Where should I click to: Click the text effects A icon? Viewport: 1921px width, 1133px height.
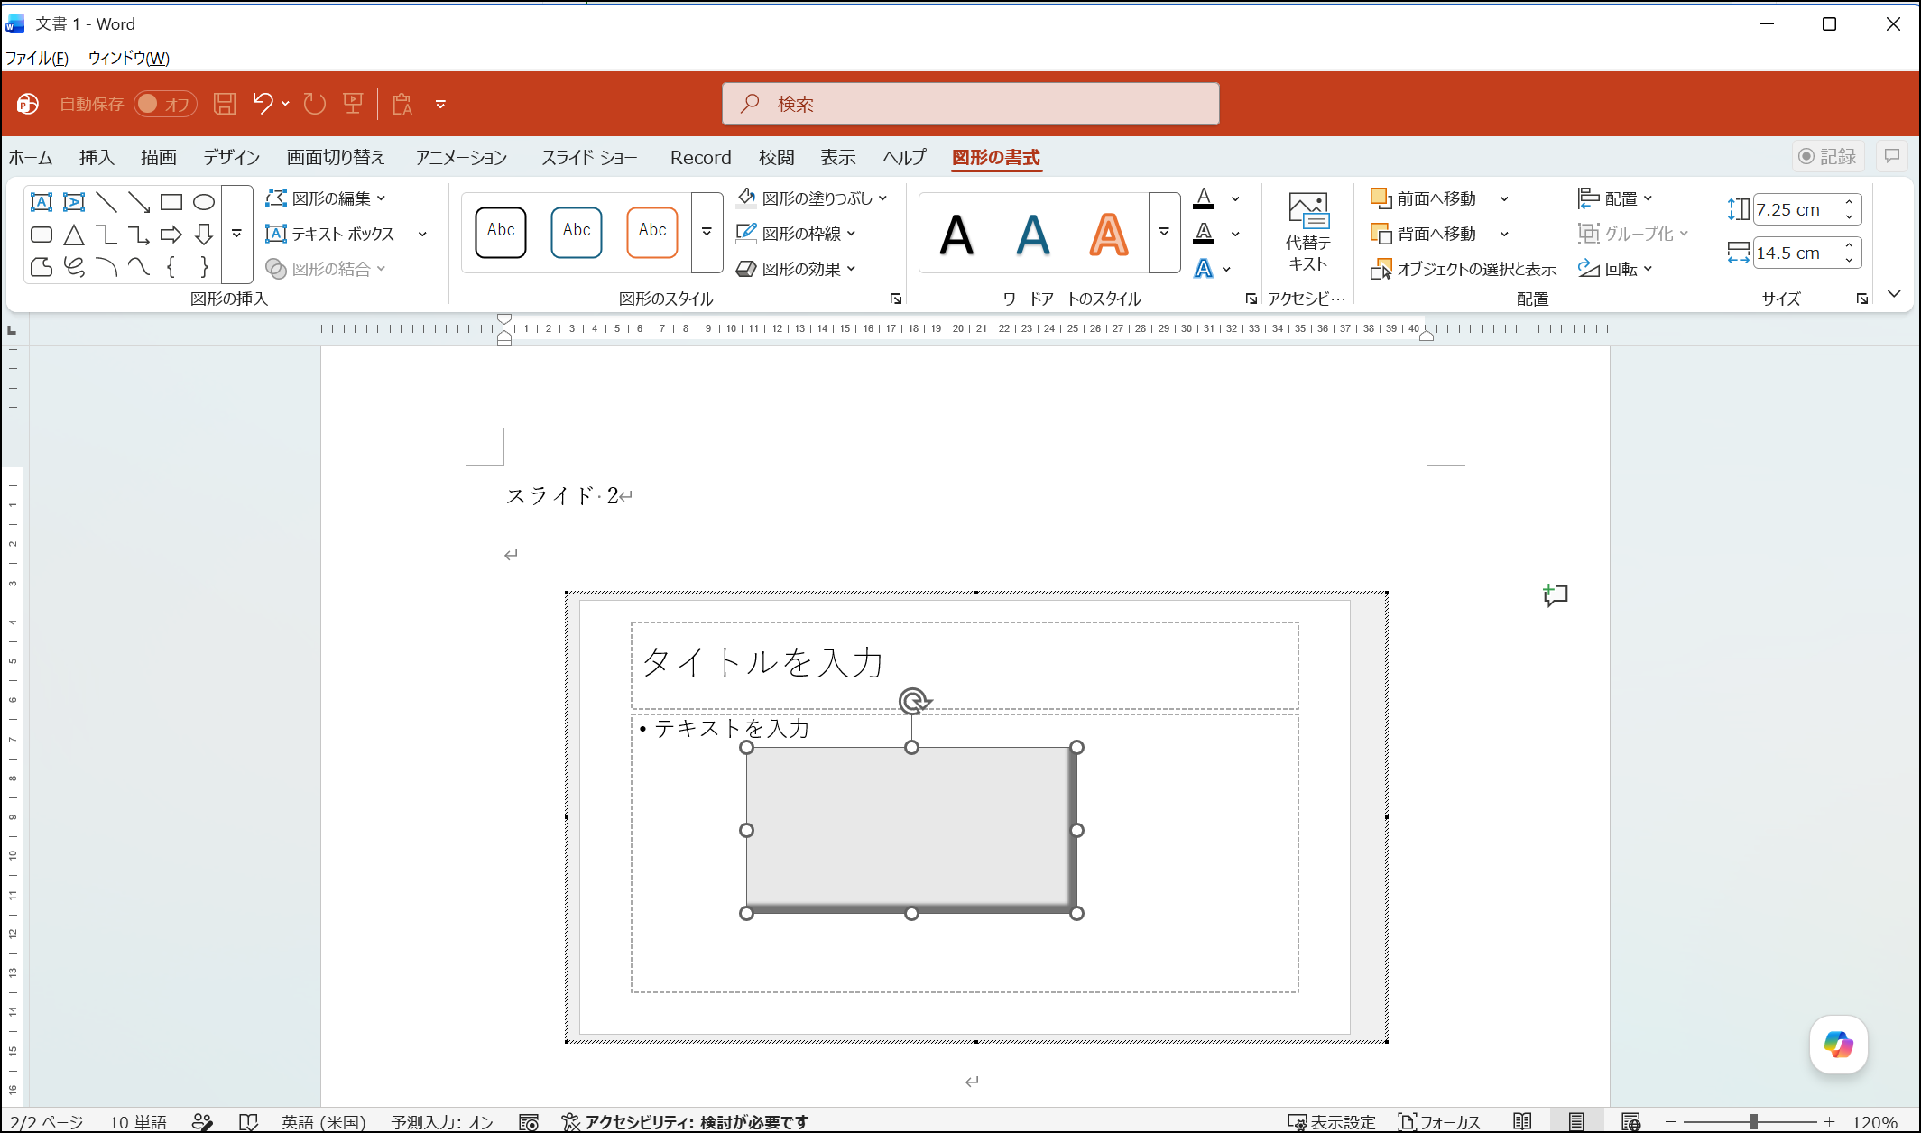[x=1204, y=269]
